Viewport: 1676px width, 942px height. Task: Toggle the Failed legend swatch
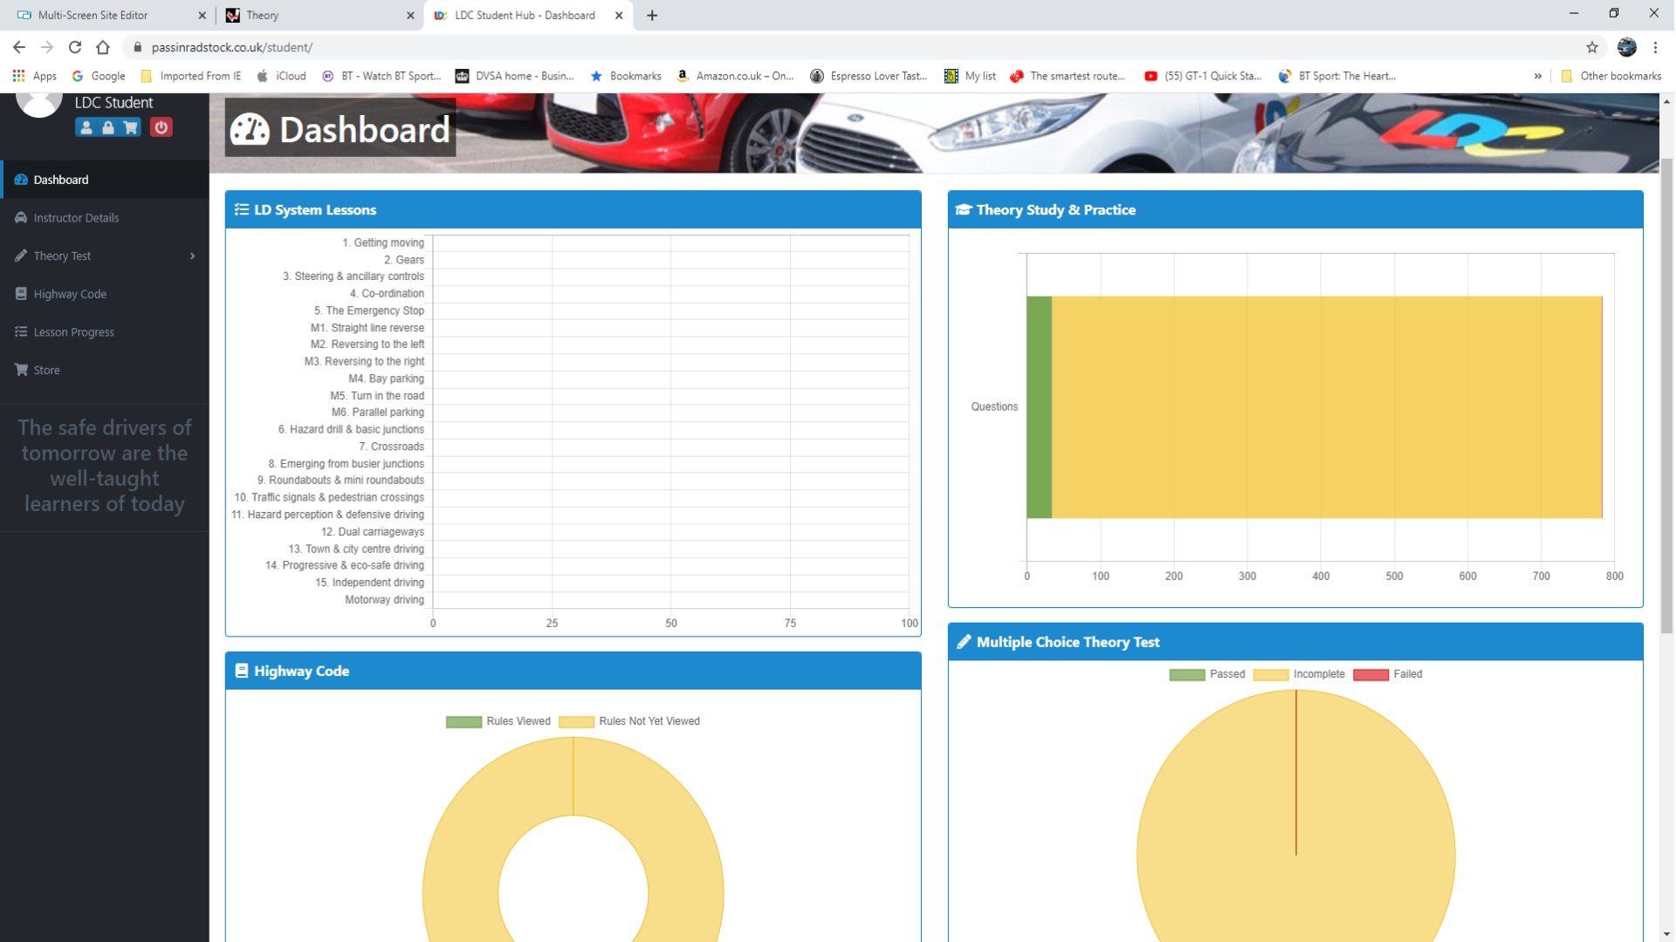1370,674
